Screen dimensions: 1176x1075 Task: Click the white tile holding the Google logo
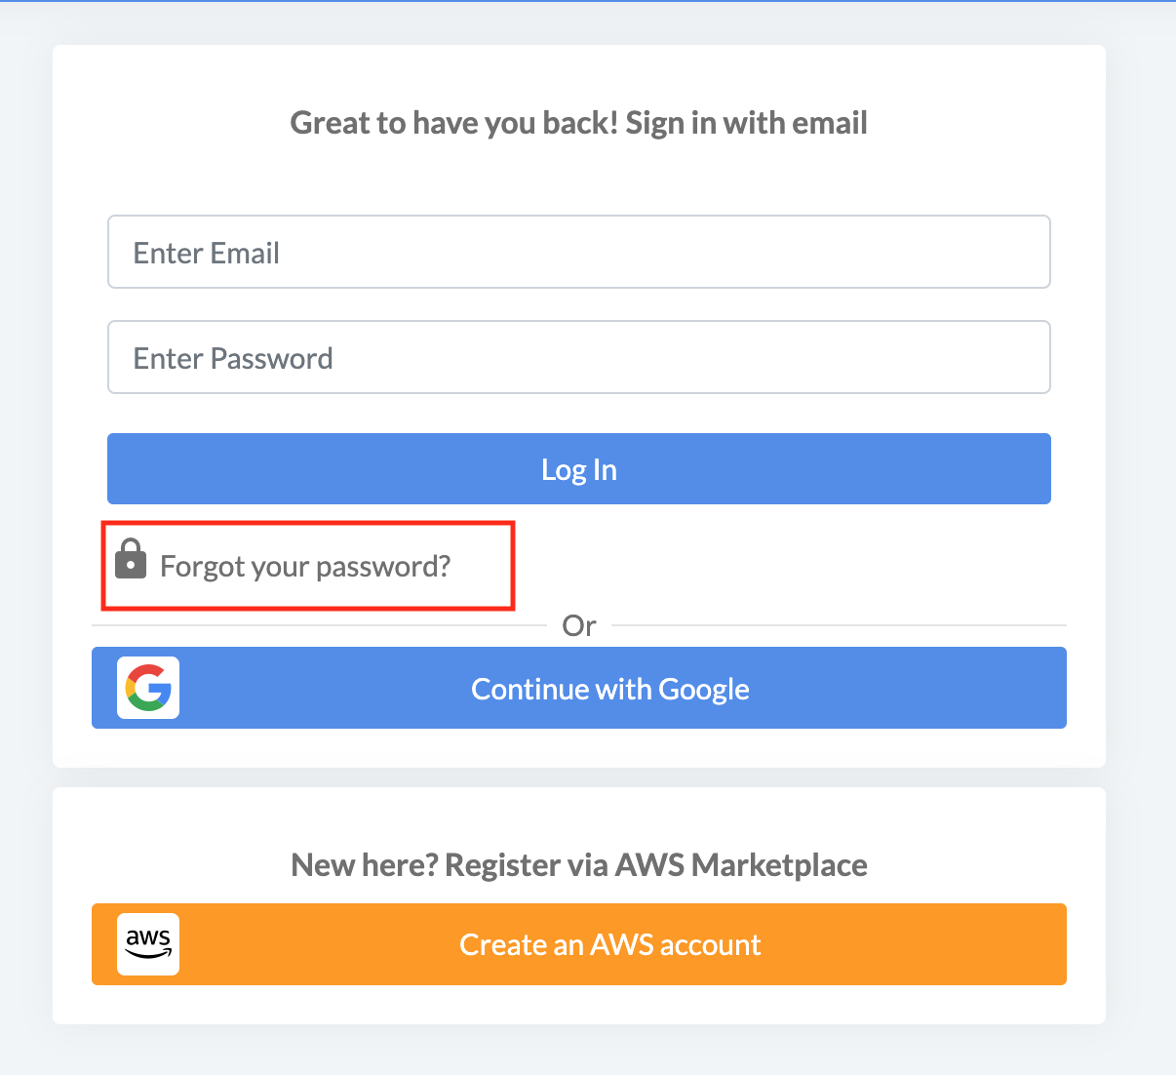point(148,688)
